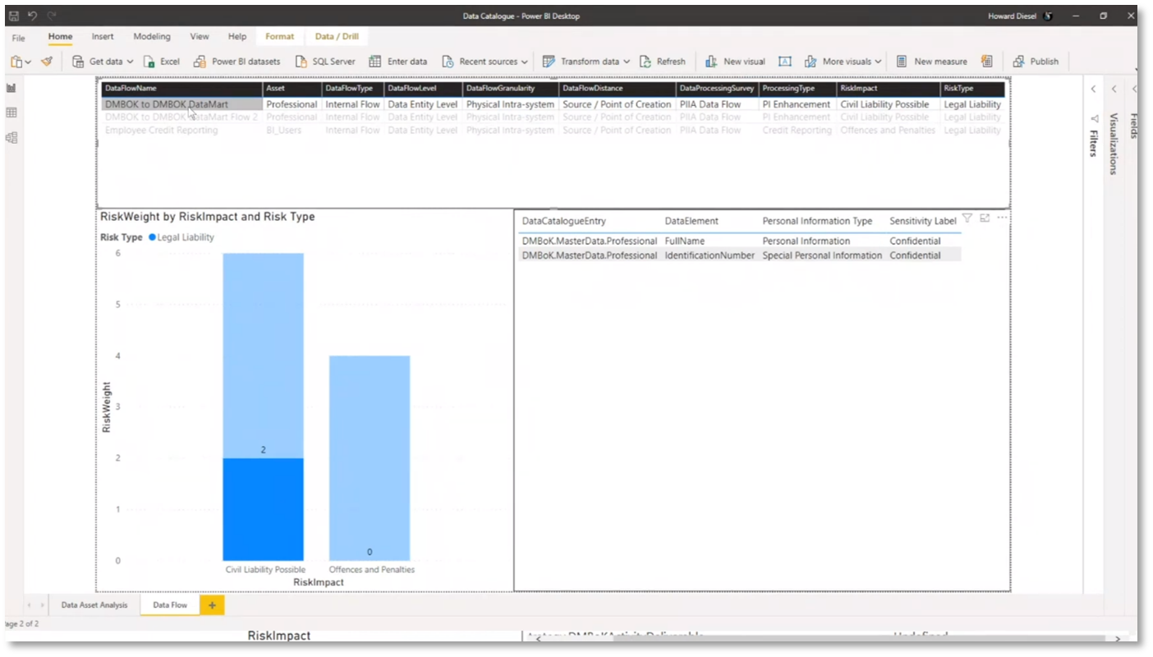Viewport: 1153px width, 657px height.
Task: Sort by DataFlowName column header
Action: point(181,87)
